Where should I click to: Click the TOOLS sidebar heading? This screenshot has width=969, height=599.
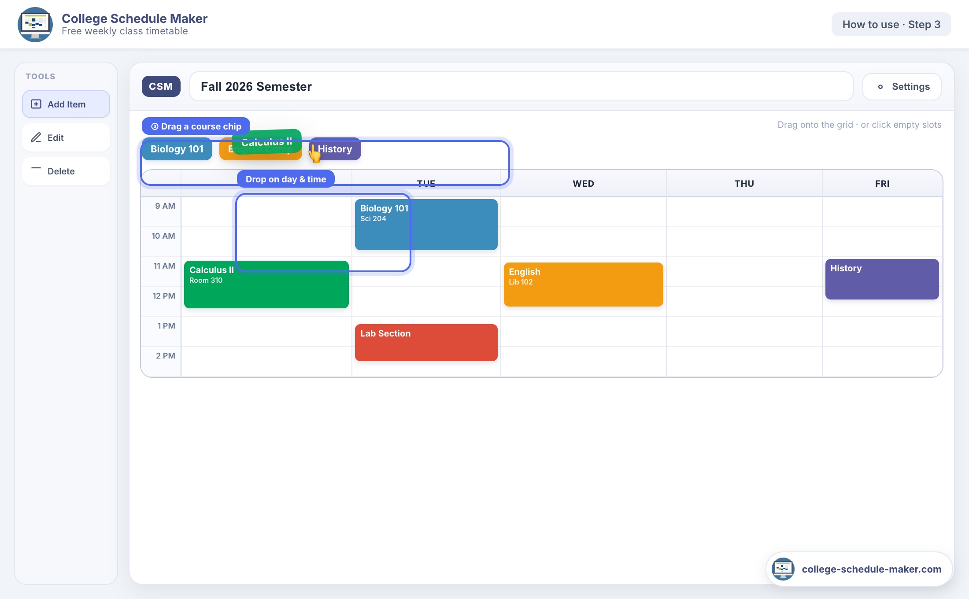click(x=41, y=76)
